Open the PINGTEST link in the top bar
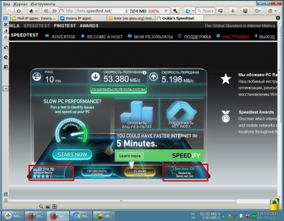 pyautogui.click(x=65, y=26)
